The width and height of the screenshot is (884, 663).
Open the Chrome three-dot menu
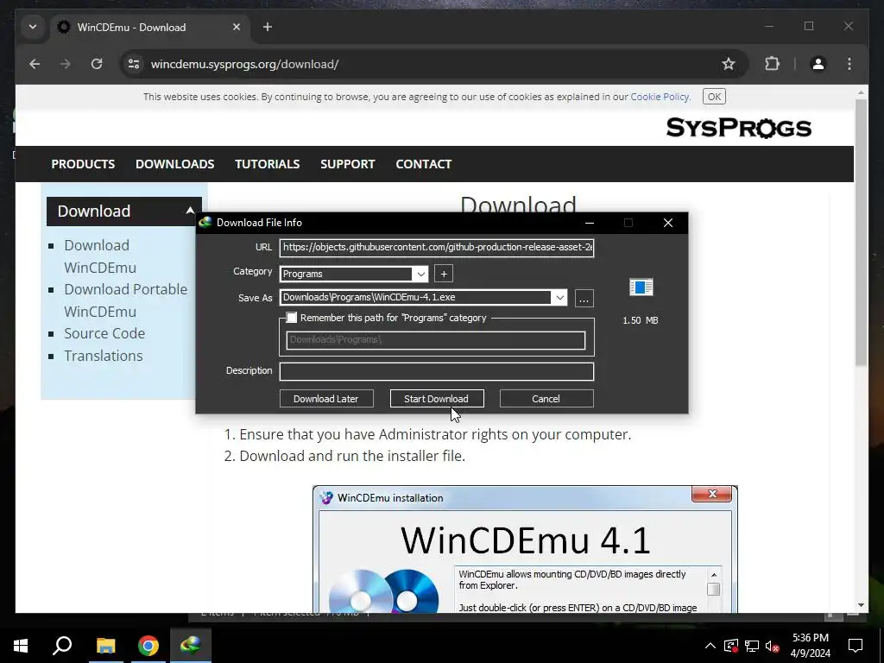click(849, 64)
